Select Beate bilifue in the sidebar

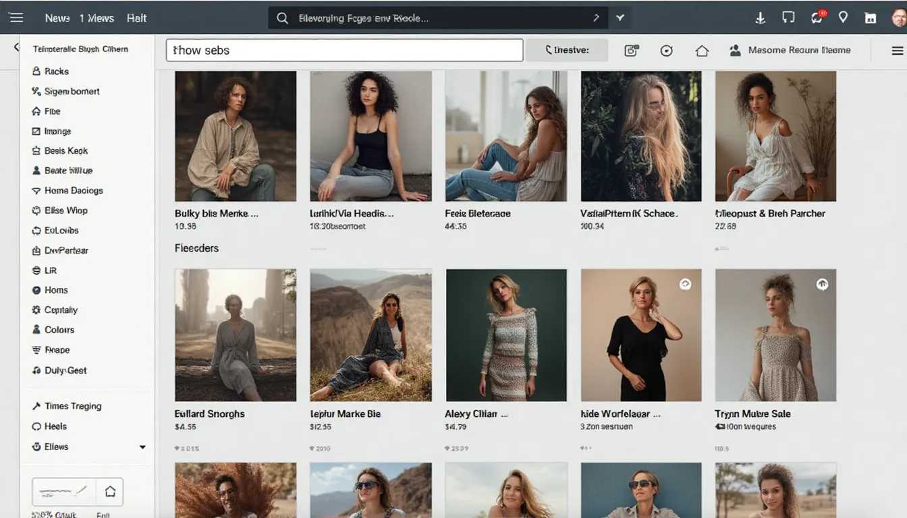(62, 171)
